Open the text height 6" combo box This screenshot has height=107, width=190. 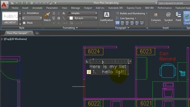tap(32, 18)
